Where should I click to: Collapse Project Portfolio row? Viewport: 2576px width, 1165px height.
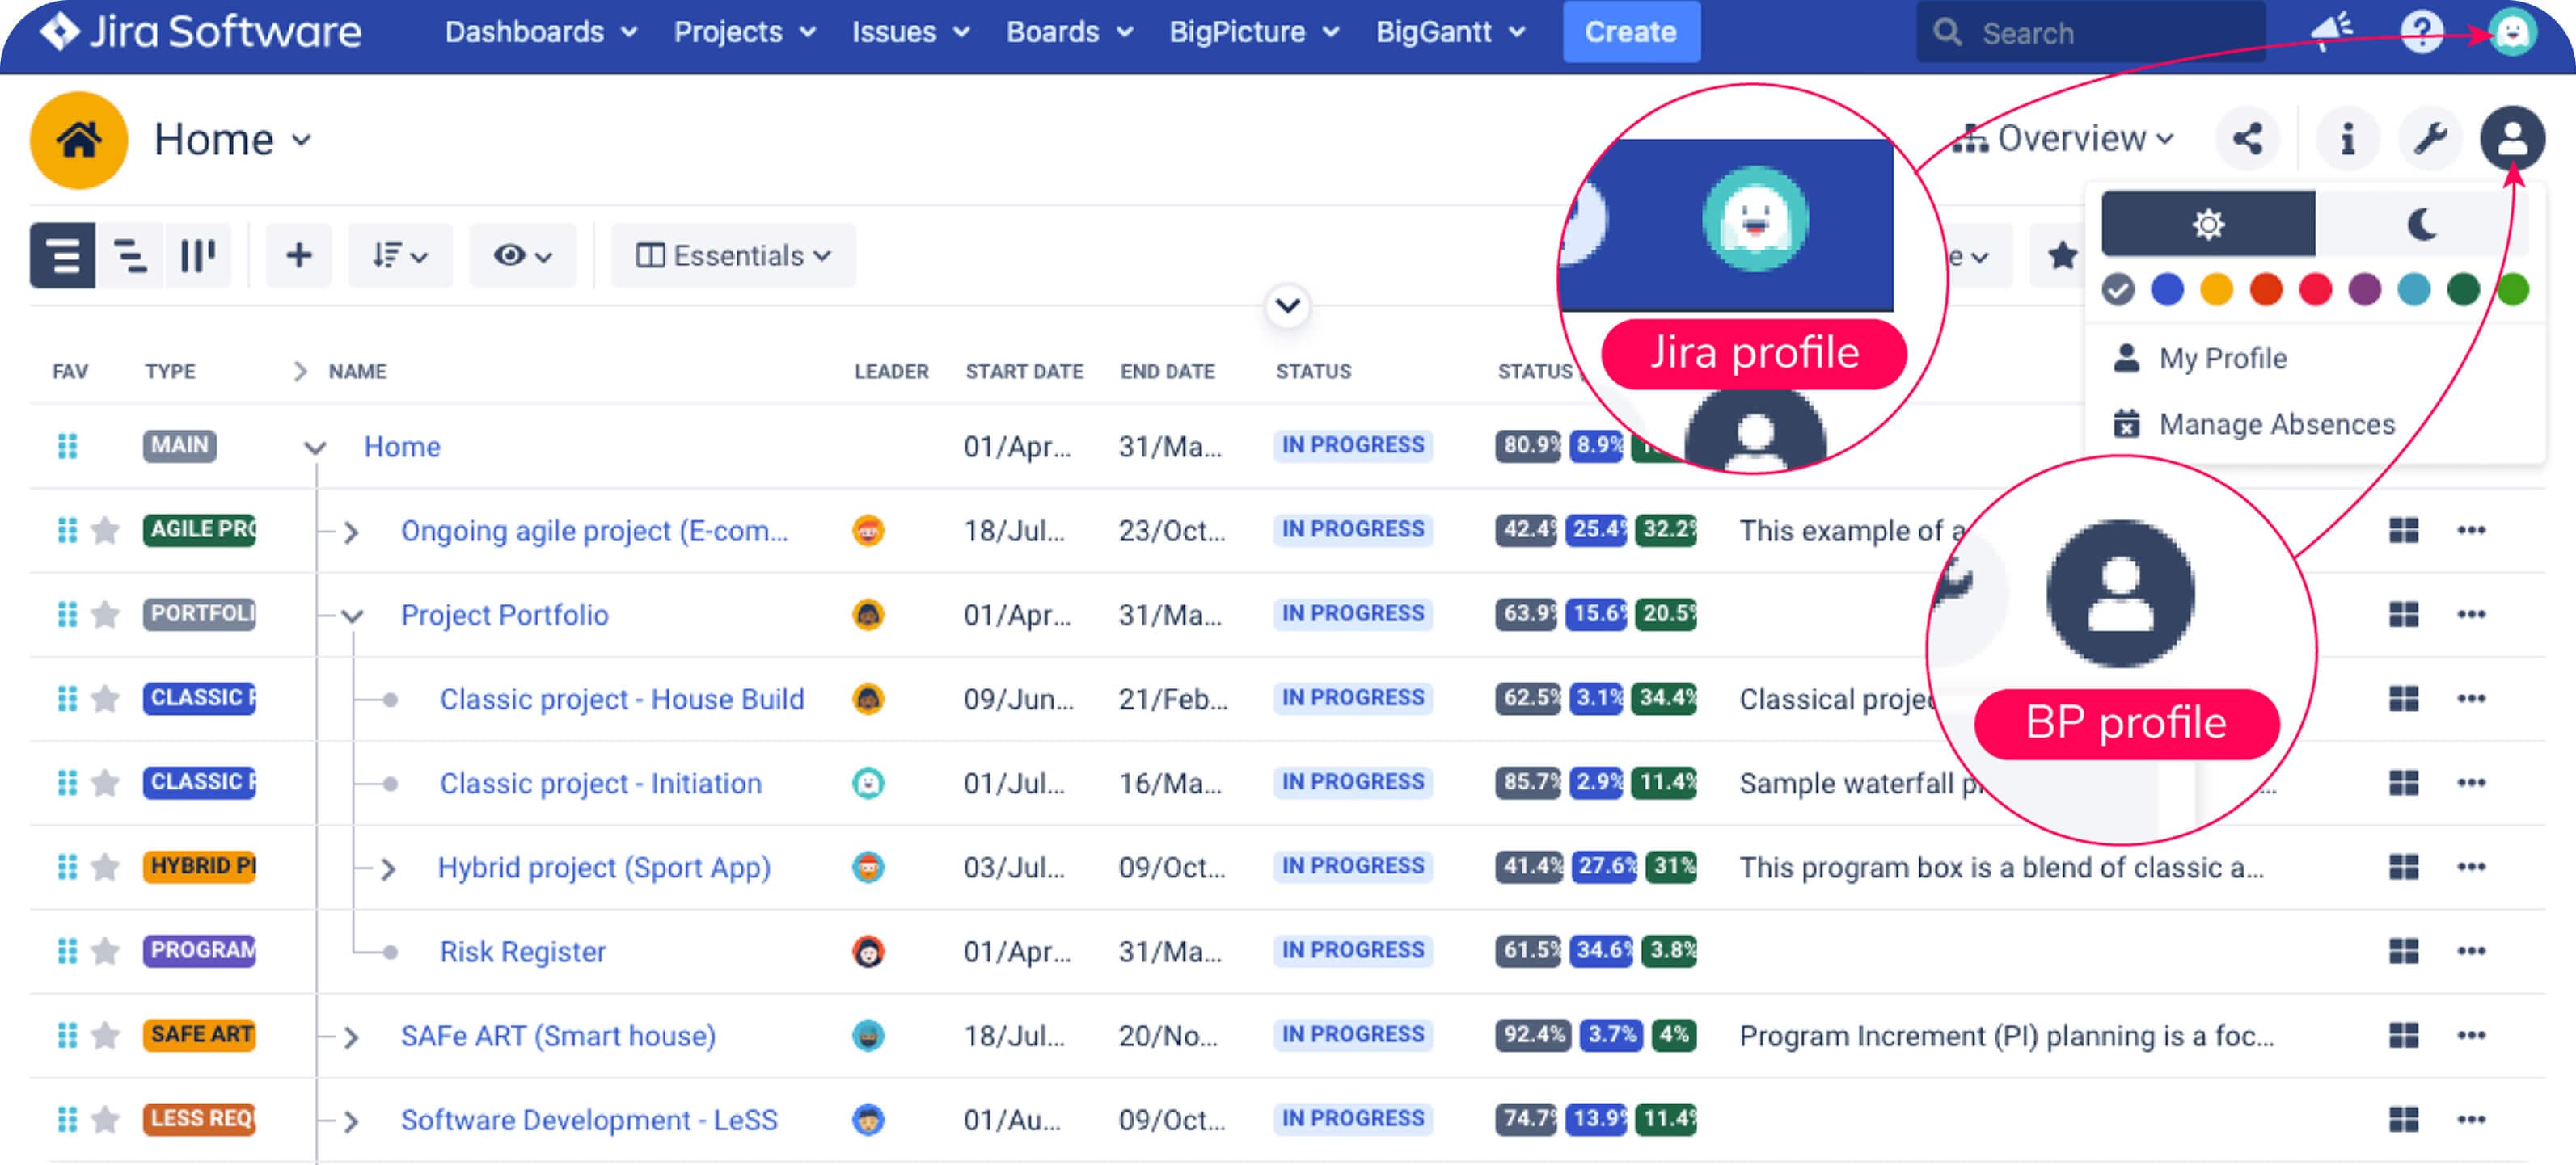click(351, 616)
